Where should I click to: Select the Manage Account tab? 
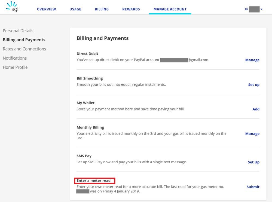tap(170, 9)
